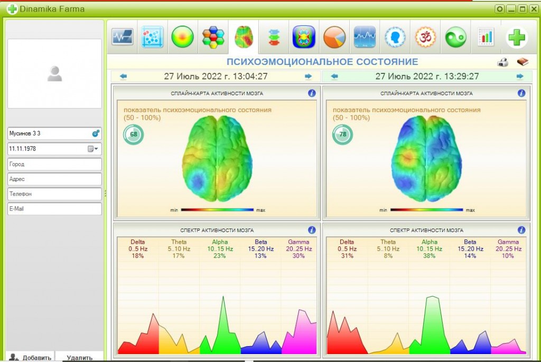Open the spine vertebrae analysis icon
541x362 pixels.
click(x=274, y=37)
